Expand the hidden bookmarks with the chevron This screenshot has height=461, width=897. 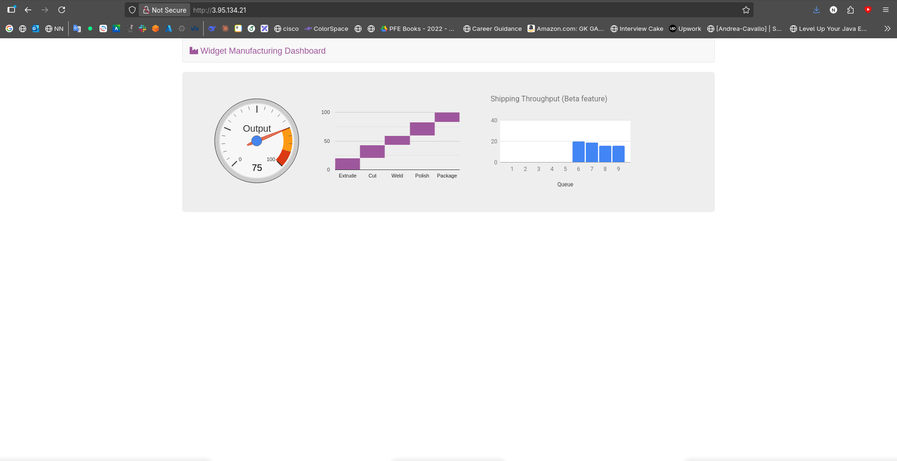(887, 28)
